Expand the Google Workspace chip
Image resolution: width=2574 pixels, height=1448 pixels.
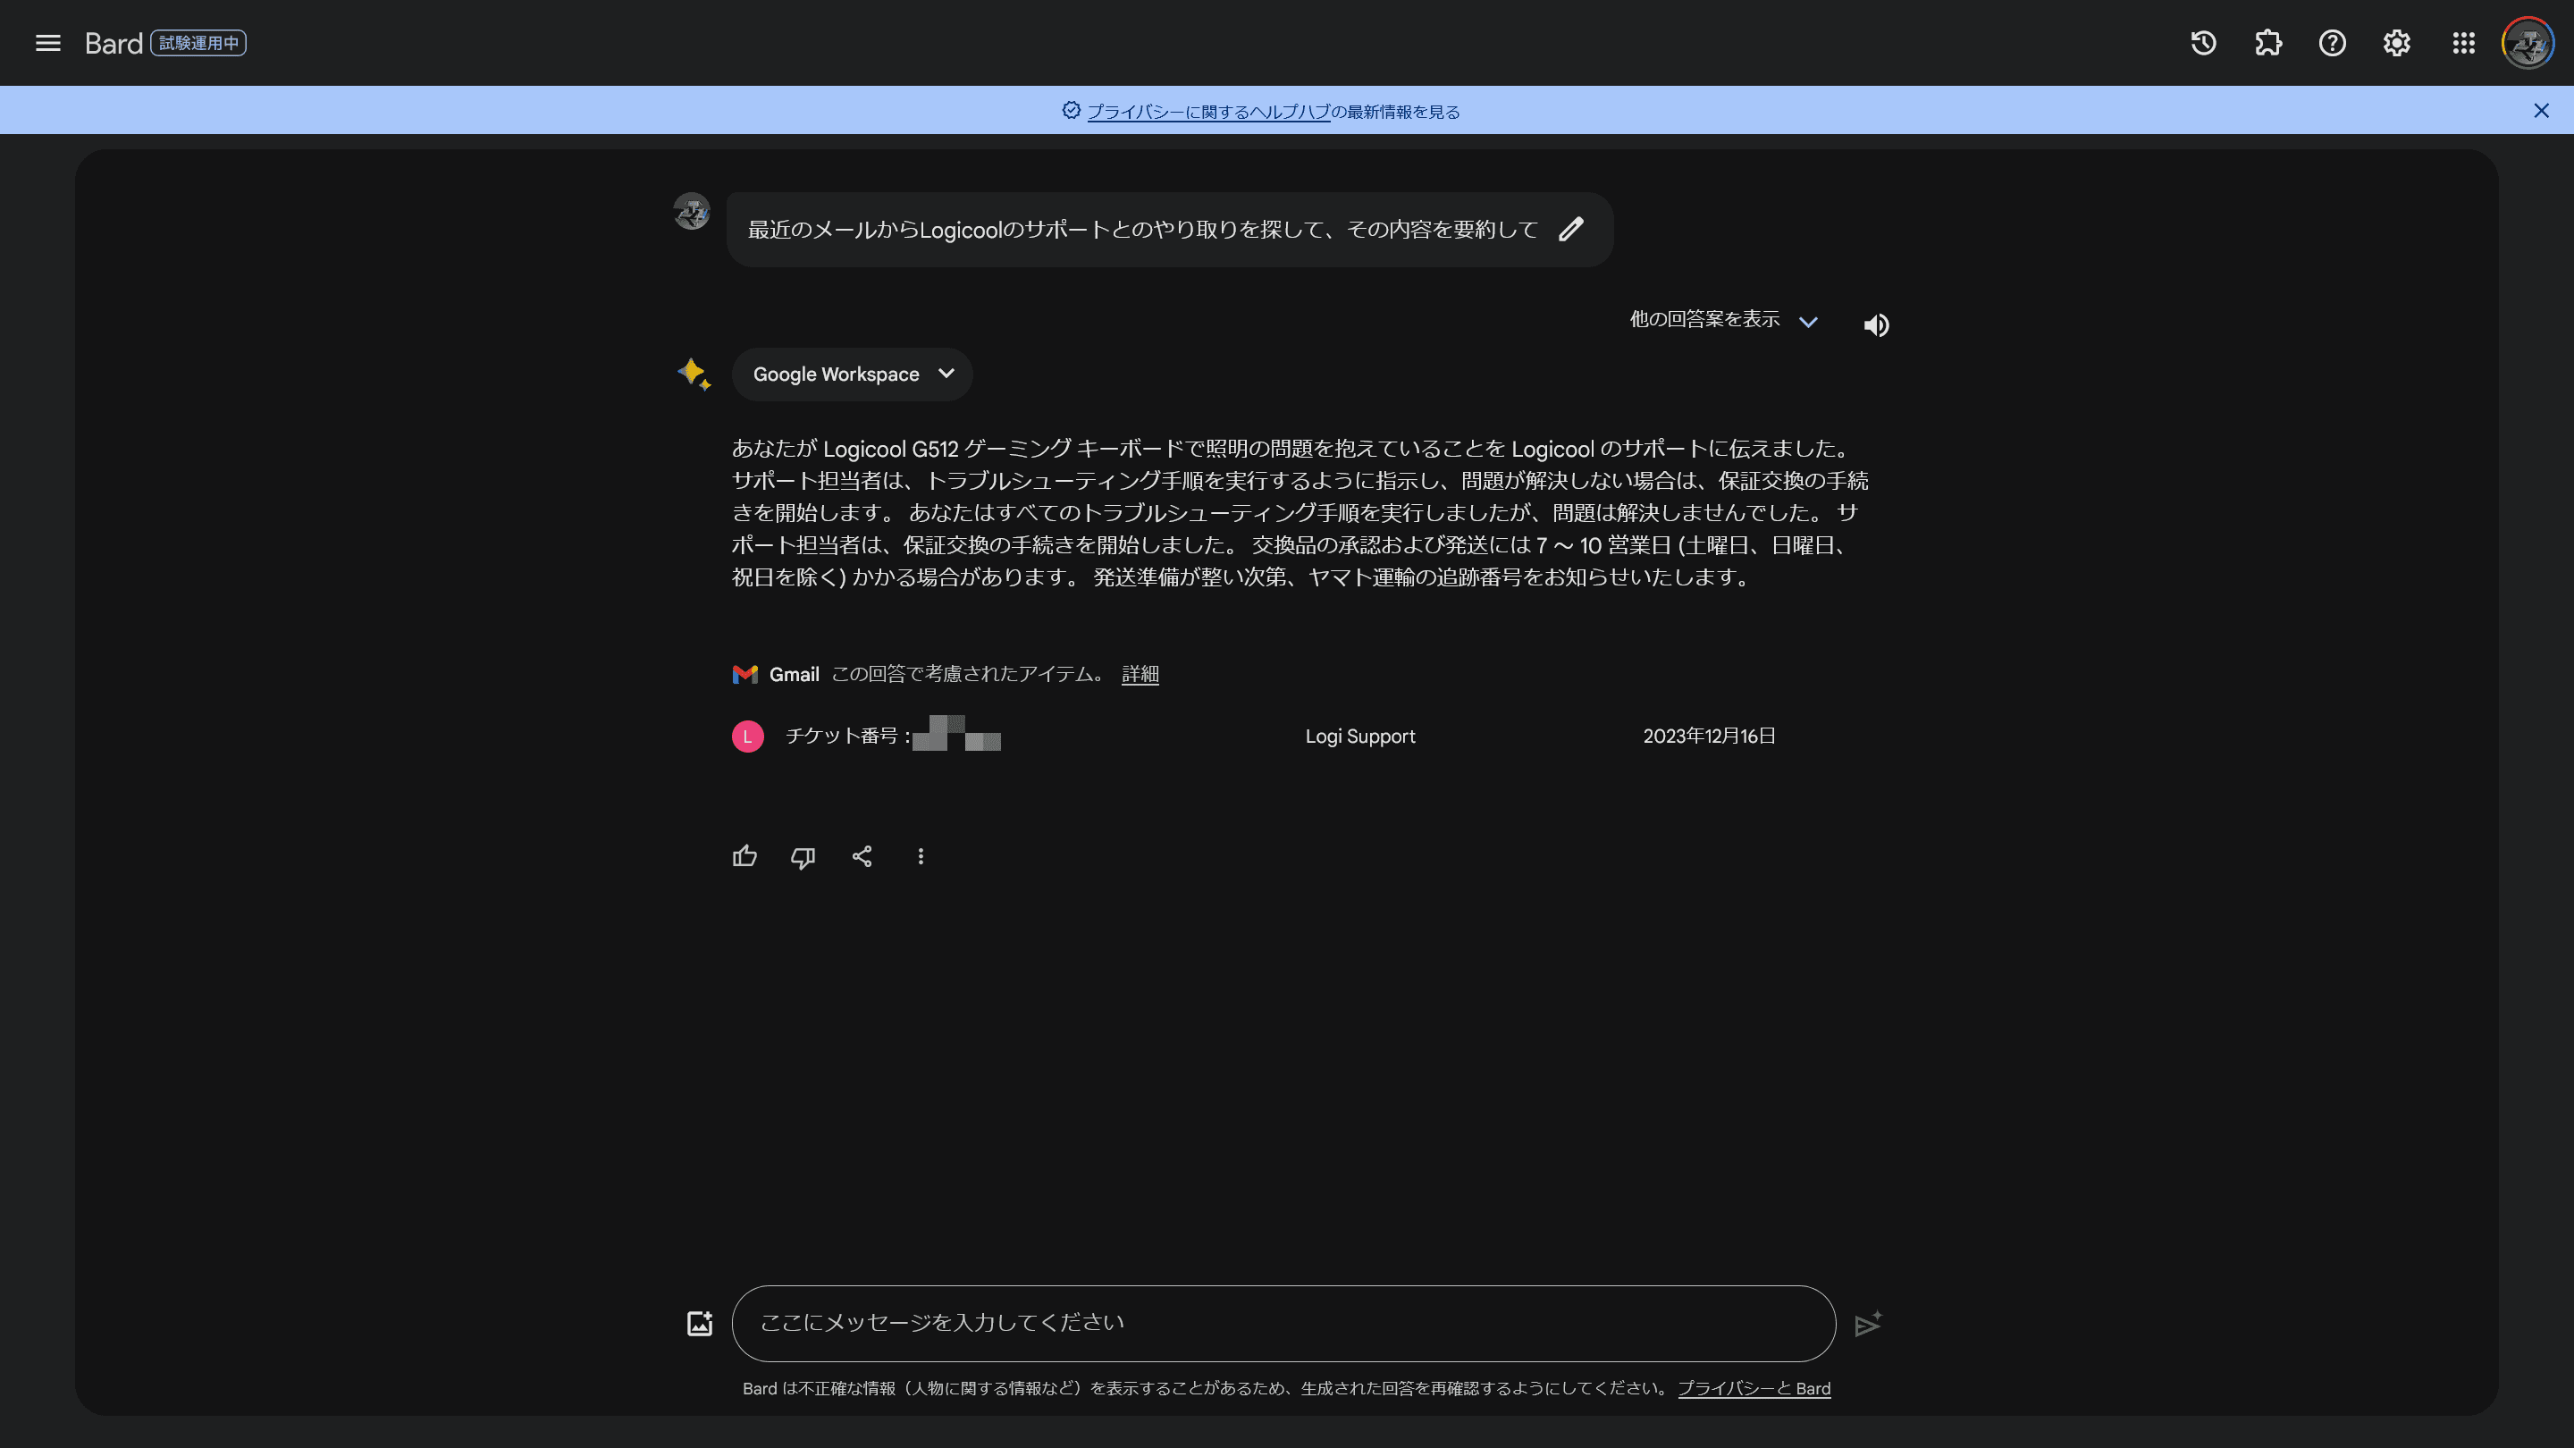click(853, 374)
